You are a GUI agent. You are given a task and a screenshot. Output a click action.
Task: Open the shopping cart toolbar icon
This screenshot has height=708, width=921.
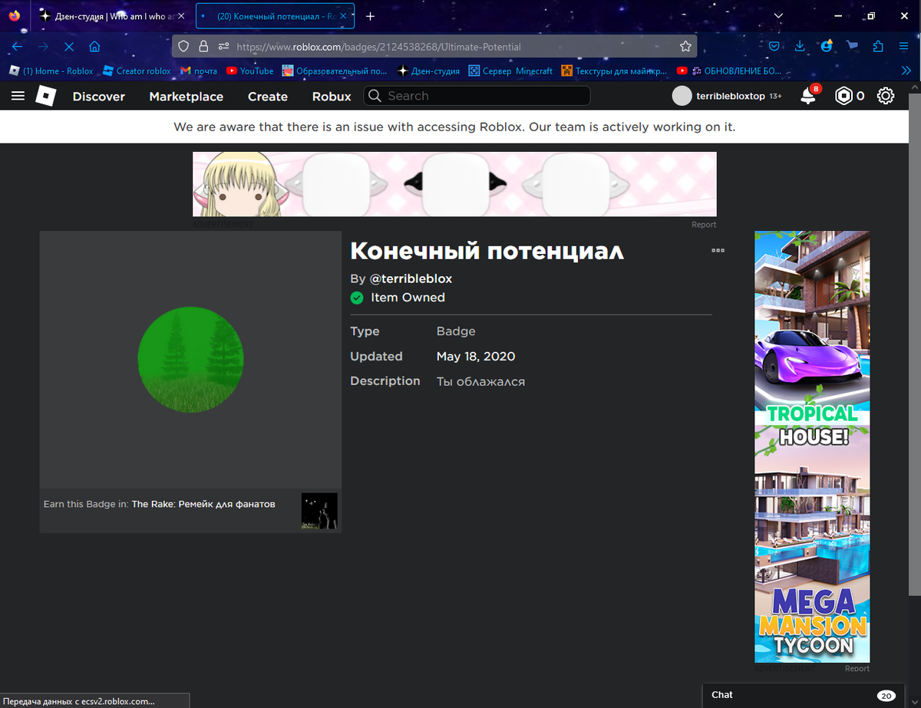(852, 47)
